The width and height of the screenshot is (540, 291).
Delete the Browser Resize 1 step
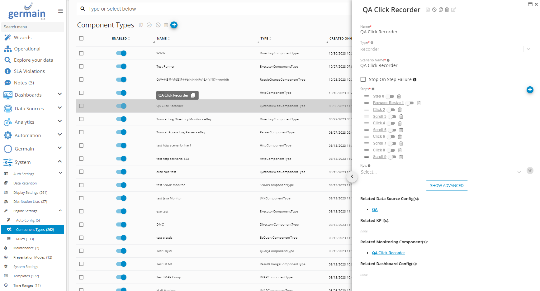pos(419,103)
